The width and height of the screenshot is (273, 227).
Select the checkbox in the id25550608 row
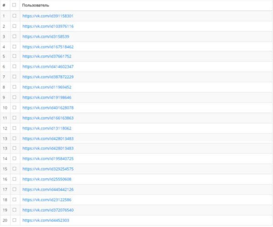click(x=14, y=179)
